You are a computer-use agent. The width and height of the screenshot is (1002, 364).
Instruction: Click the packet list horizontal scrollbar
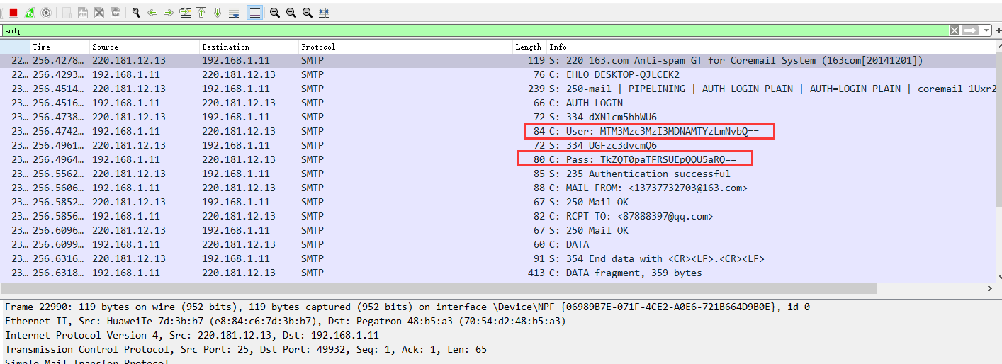(x=439, y=288)
